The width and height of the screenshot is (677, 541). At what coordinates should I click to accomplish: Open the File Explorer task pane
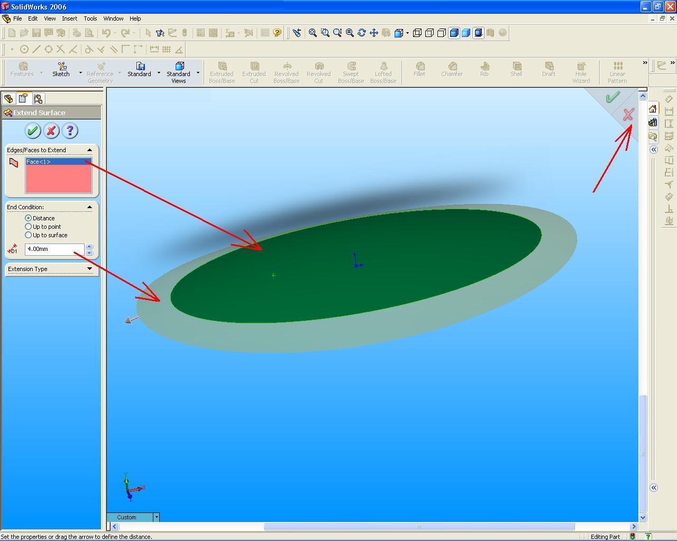[x=653, y=136]
